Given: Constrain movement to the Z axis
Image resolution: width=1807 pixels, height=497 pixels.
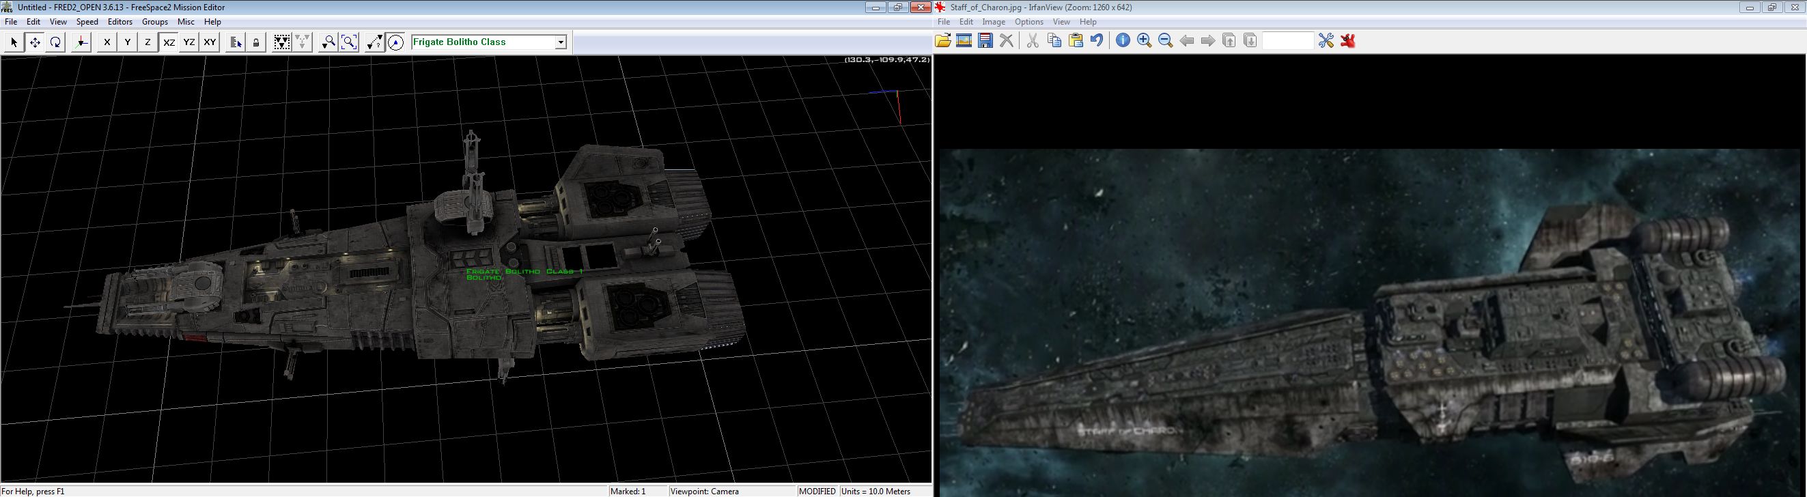Looking at the screenshot, I should (x=148, y=42).
